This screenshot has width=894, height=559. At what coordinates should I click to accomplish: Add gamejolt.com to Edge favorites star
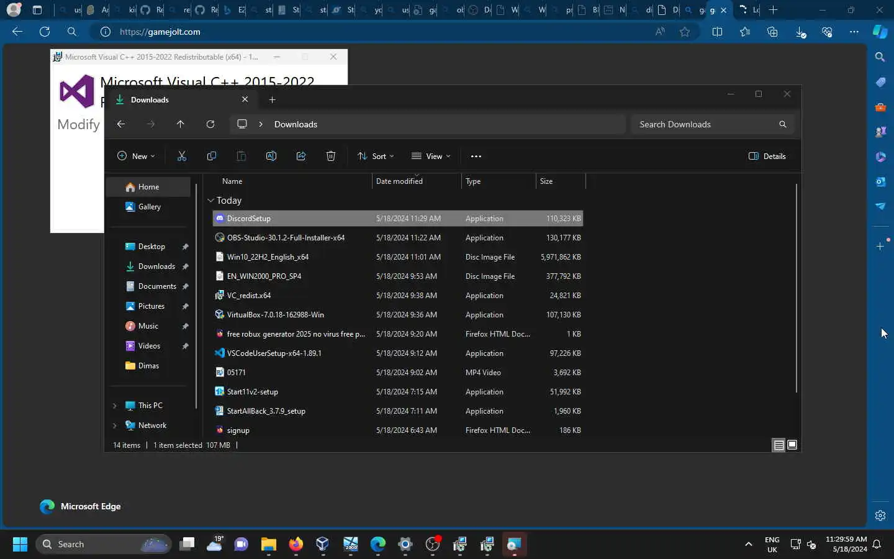(685, 32)
